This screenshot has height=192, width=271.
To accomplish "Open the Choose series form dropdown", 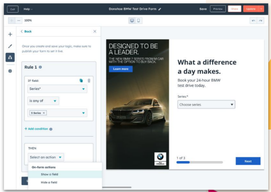I will 206,104.
